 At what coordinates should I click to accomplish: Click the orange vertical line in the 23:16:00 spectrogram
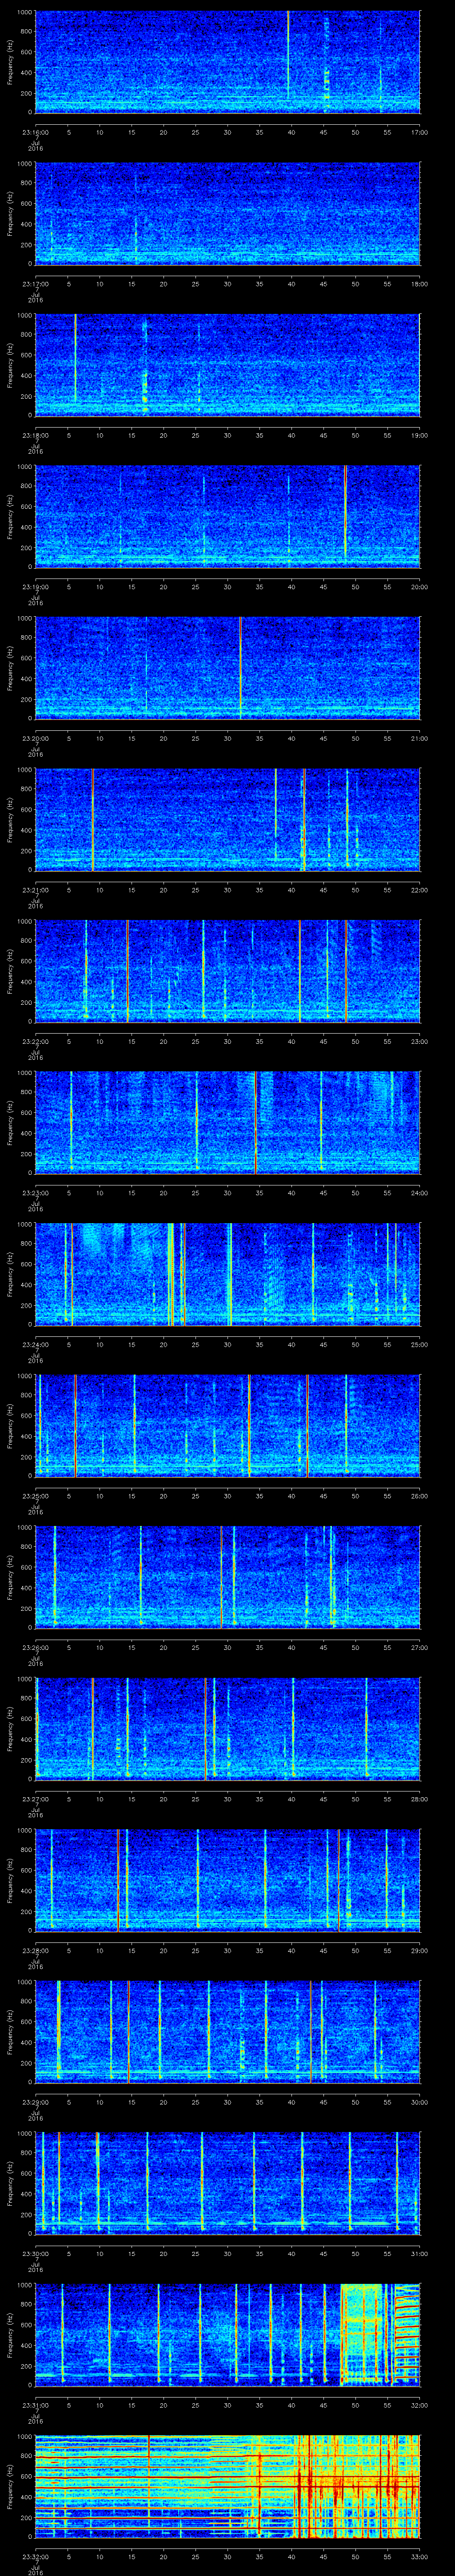(288, 55)
